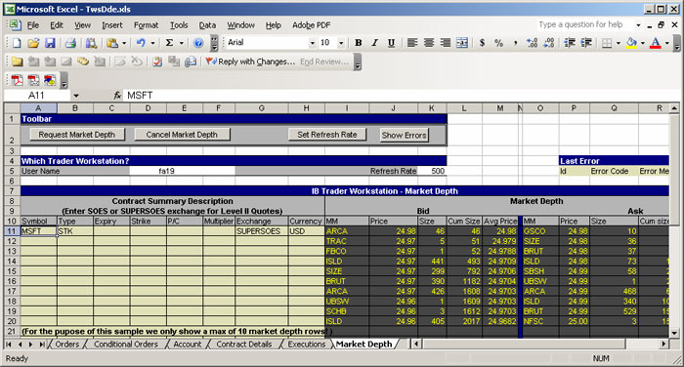Screen dimensions: 684x367
Task: Center the cell text
Action: point(429,43)
